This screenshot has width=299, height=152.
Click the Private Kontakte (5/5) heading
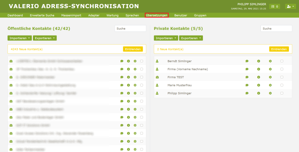(x=178, y=29)
